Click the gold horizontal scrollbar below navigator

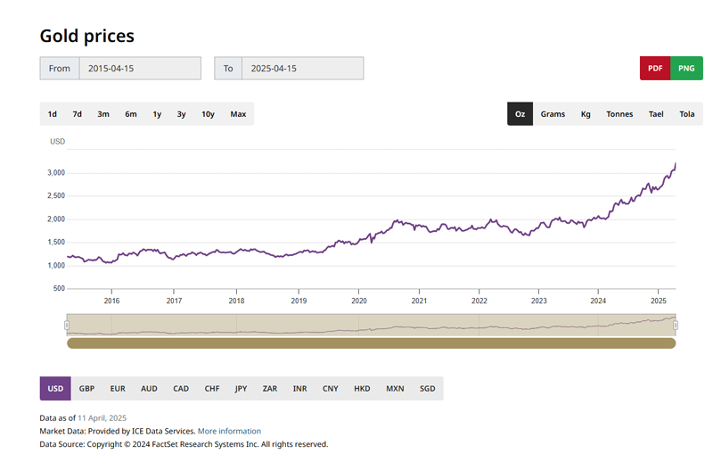[371, 343]
